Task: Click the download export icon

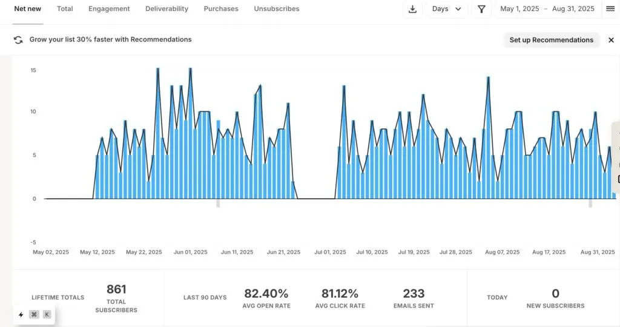Action: pos(412,9)
